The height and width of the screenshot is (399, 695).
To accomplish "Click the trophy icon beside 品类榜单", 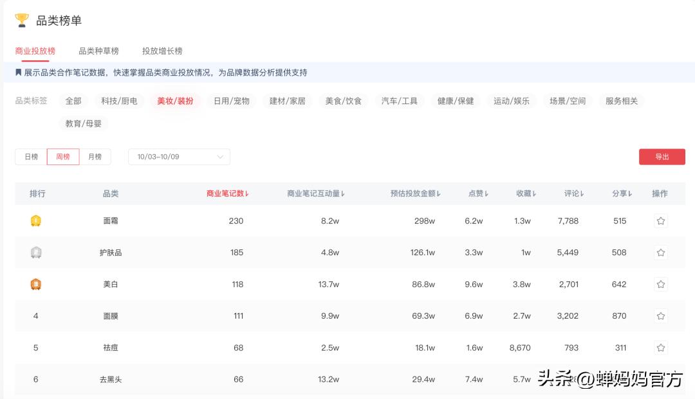I will click(x=22, y=20).
